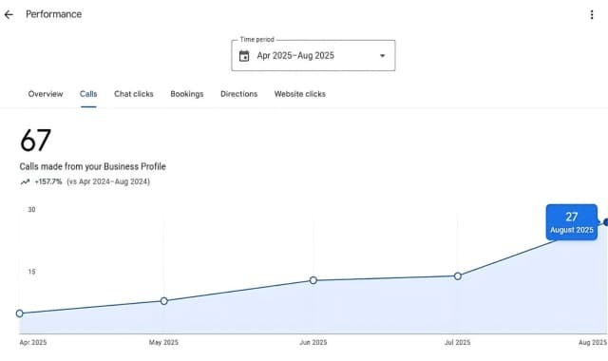Go back using the arrow icon

[x=9, y=15]
